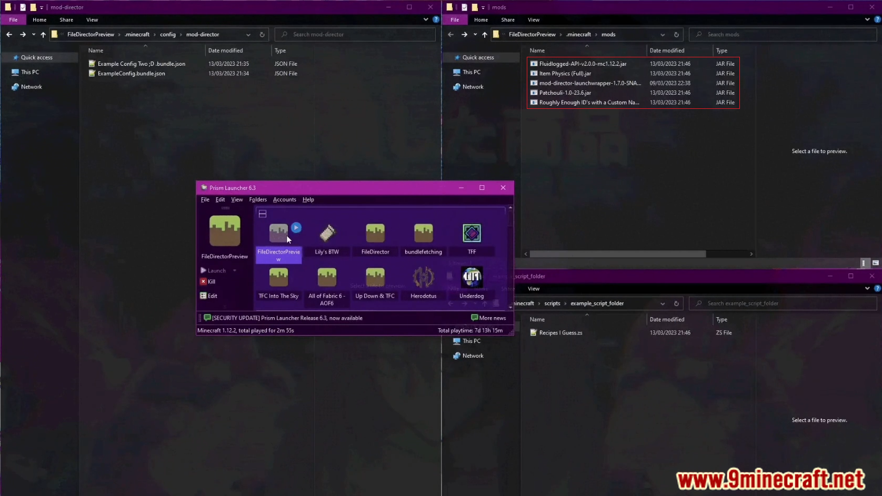This screenshot has width=882, height=496.
Task: Open the security update news link
Action: (x=283, y=318)
